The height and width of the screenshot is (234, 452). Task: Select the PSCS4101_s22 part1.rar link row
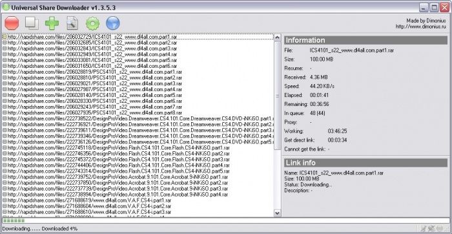138,72
